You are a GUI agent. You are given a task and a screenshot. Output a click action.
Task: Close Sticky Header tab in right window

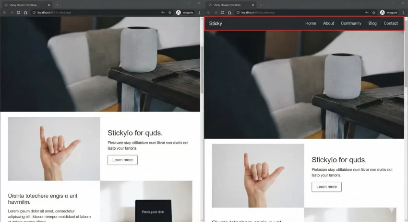[x=253, y=5]
